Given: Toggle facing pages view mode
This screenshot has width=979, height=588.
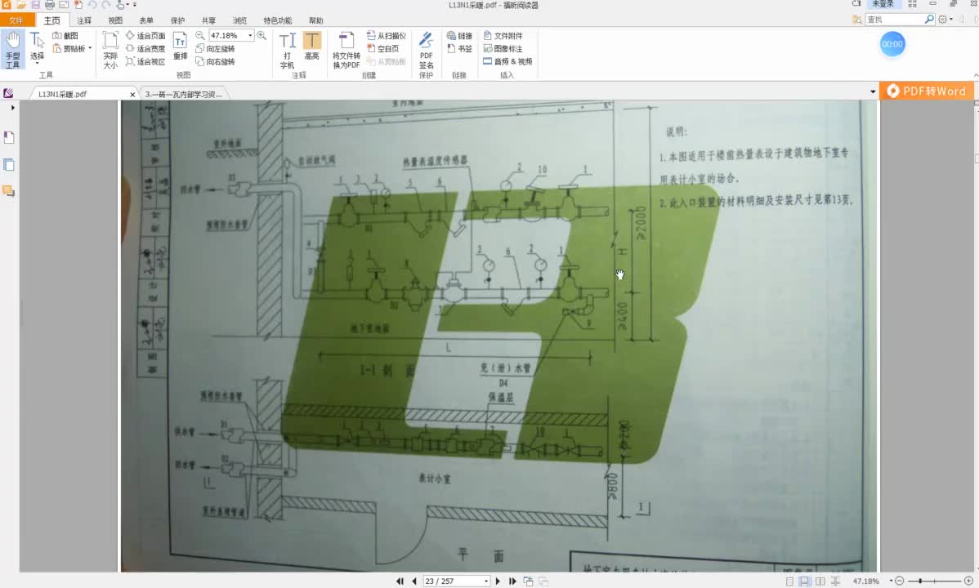Looking at the screenshot, I should (x=820, y=581).
